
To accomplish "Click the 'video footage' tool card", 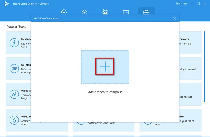I will 190,94.
